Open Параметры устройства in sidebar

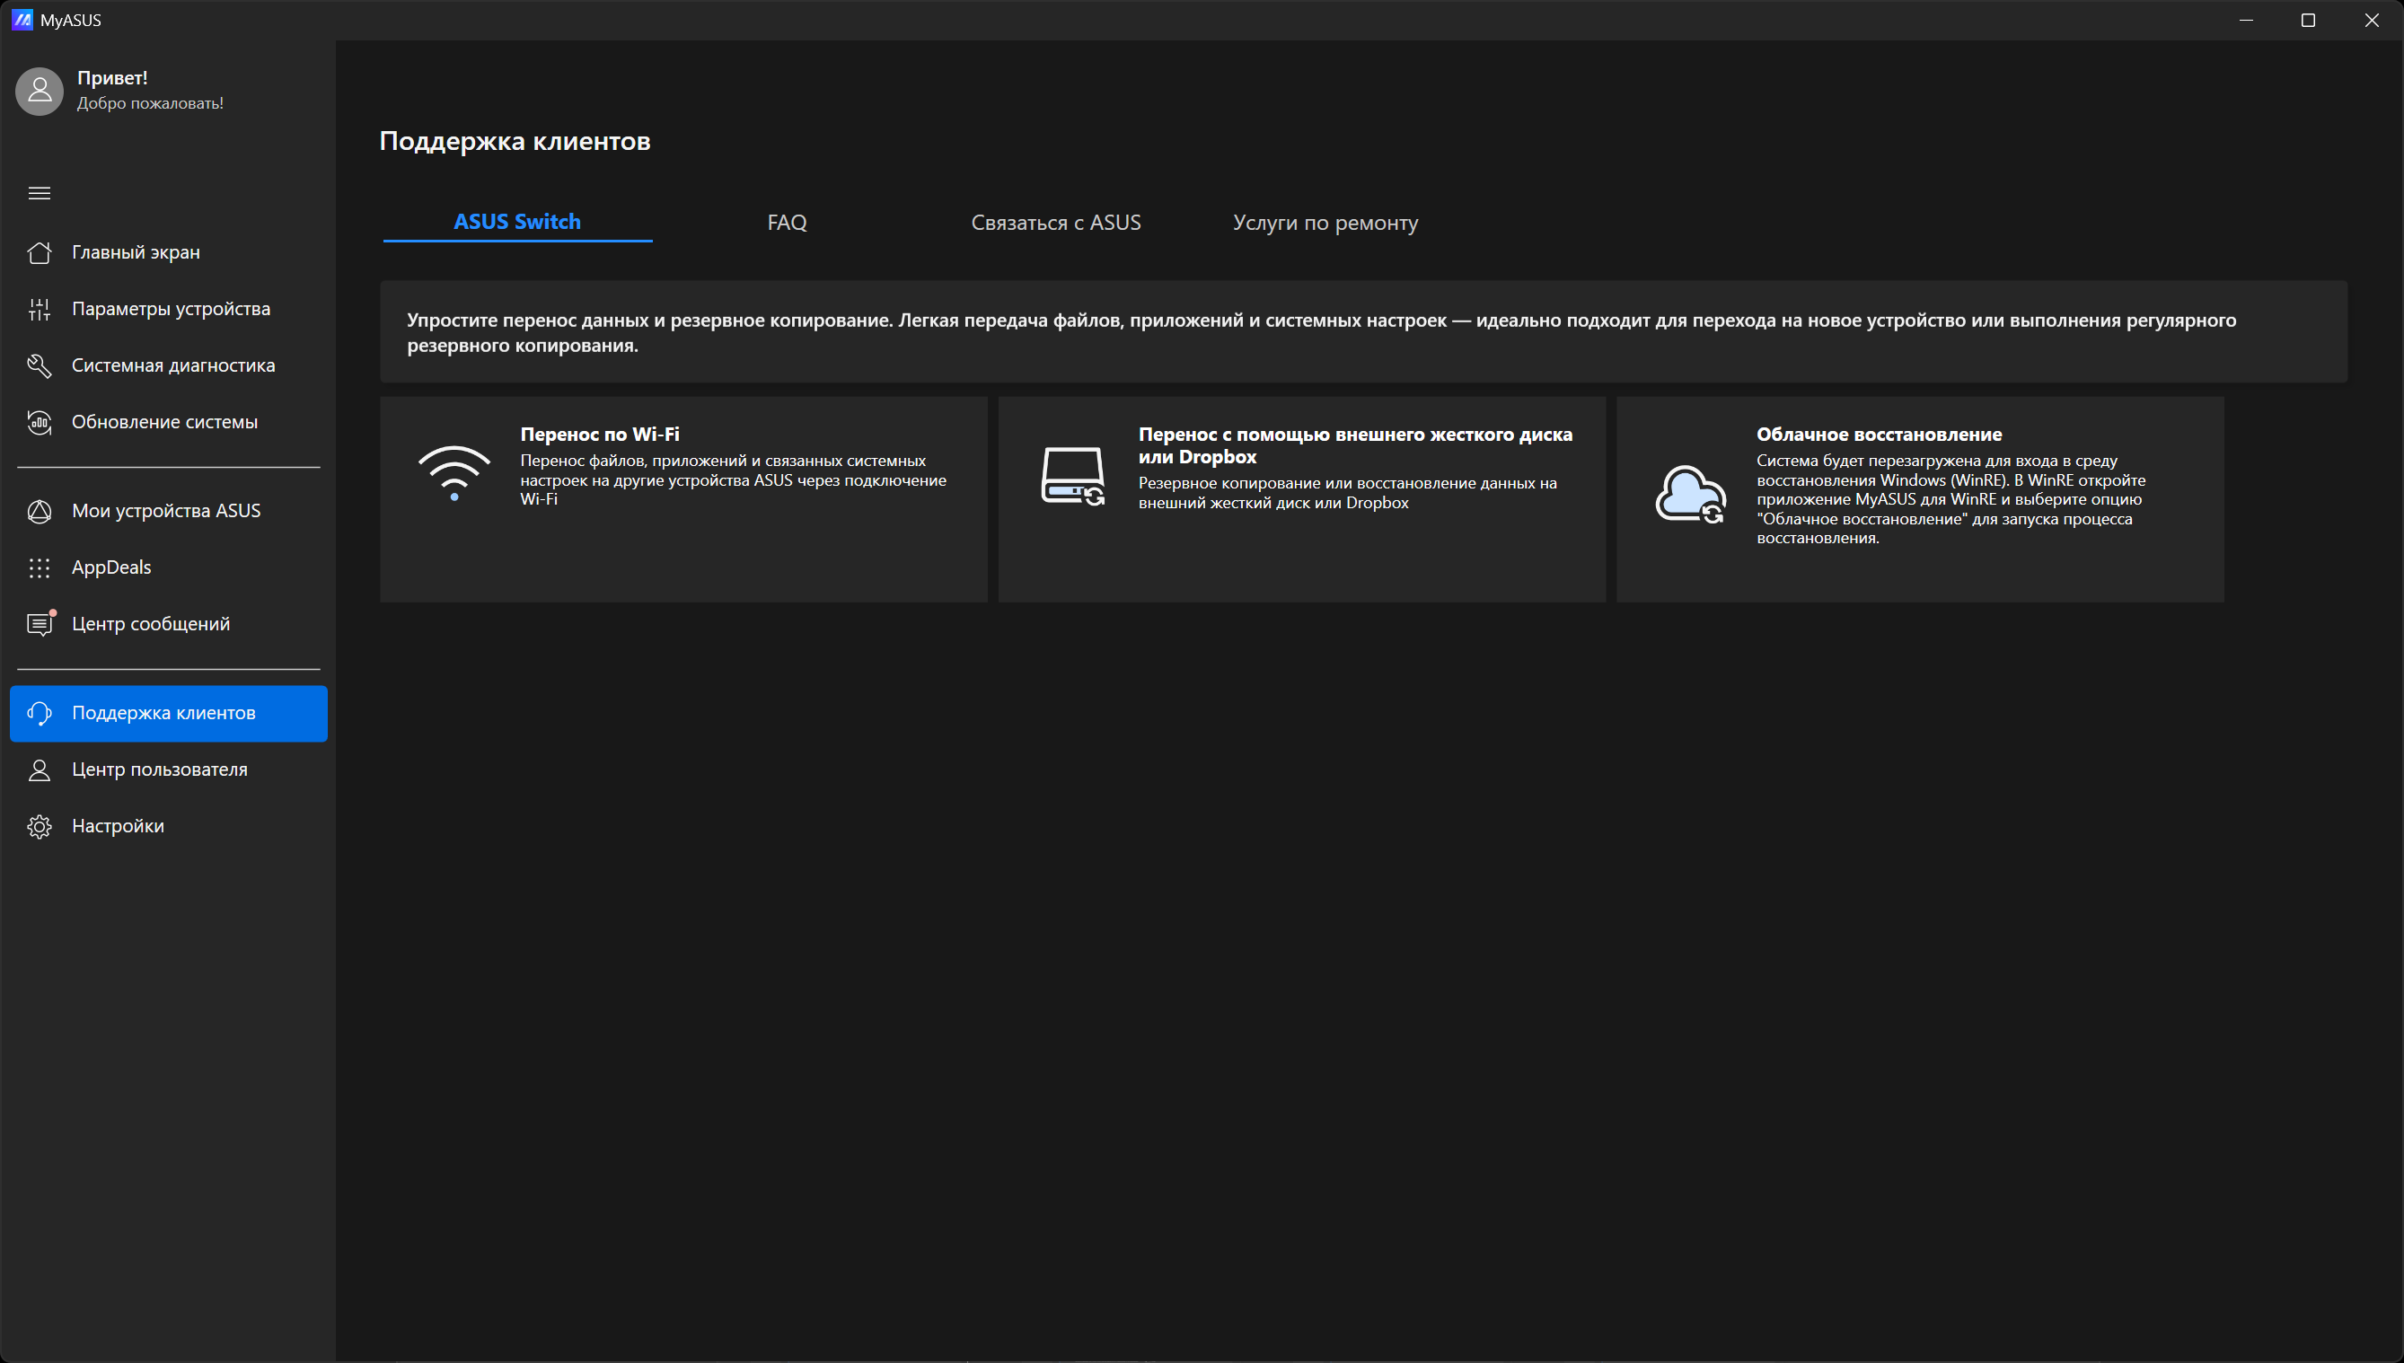pyautogui.click(x=169, y=309)
